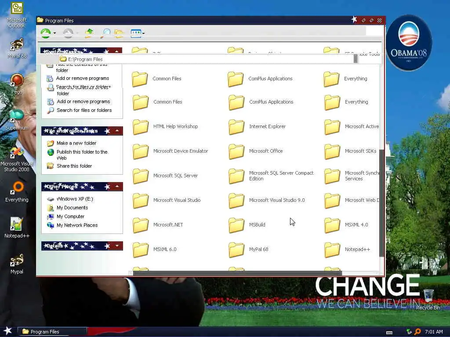
Task: Select the Microsoft Device Emulator folder
Action: coord(170,151)
